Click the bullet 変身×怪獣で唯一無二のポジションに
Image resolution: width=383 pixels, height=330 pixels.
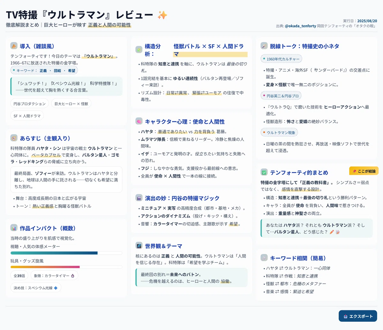(302, 85)
